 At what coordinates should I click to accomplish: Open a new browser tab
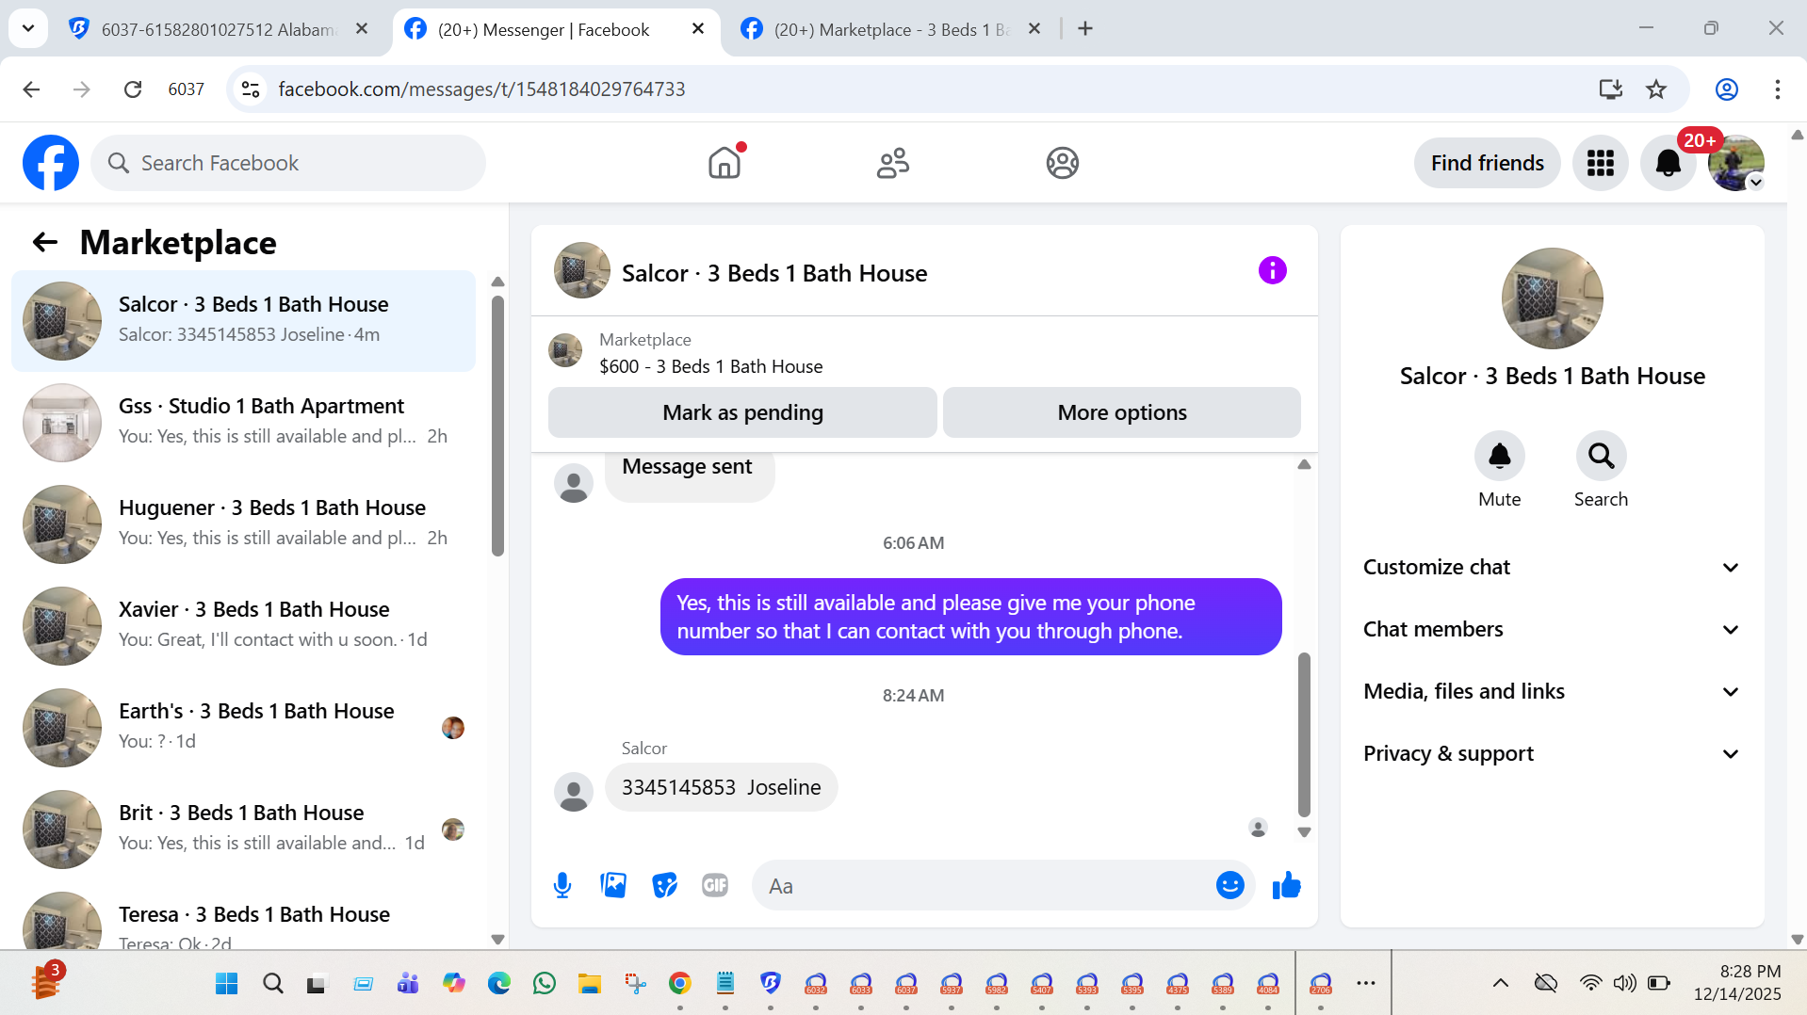click(1085, 29)
